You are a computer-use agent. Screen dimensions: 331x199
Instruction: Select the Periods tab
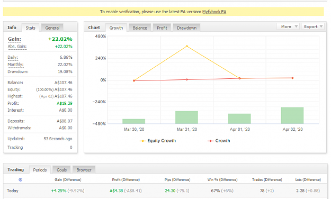pyautogui.click(x=40, y=170)
